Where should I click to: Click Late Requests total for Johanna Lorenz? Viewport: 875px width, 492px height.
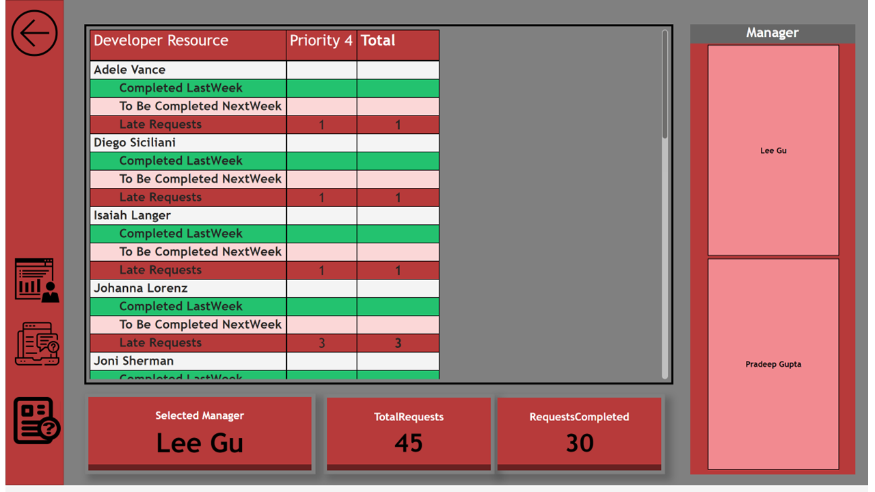[x=398, y=343]
